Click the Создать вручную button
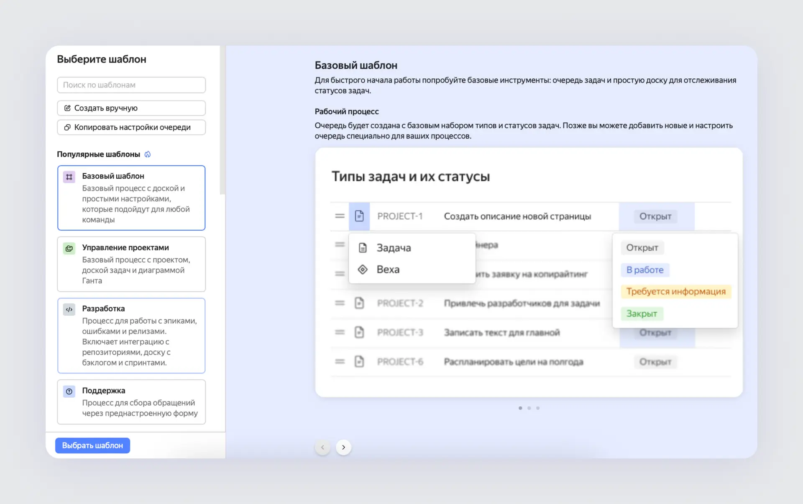The width and height of the screenshot is (803, 504). coord(131,108)
